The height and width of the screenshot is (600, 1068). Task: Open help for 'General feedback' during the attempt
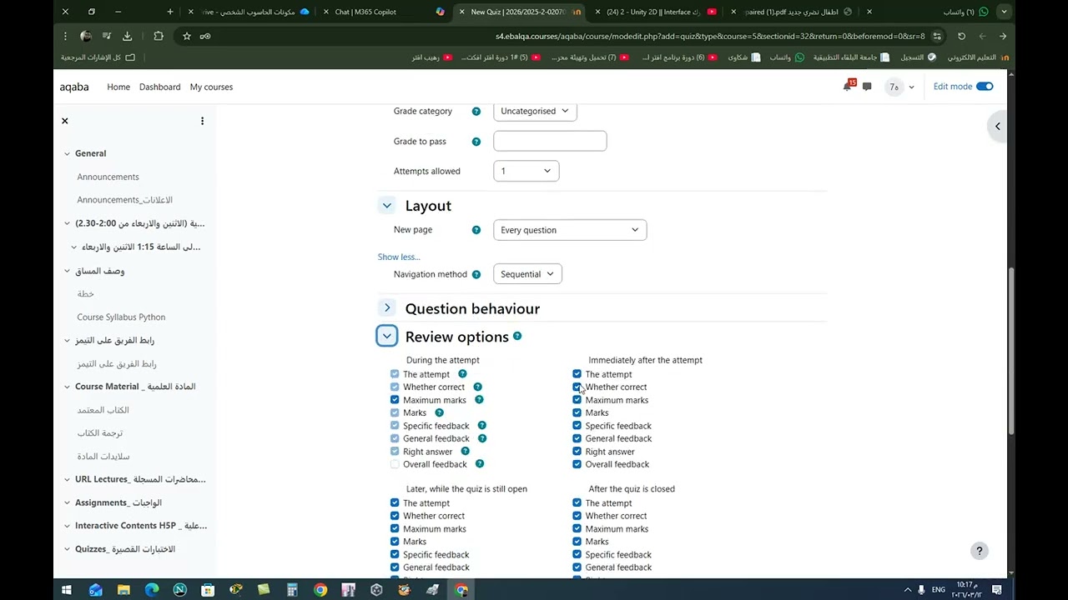tap(481, 438)
